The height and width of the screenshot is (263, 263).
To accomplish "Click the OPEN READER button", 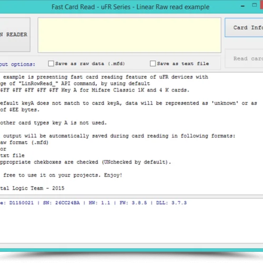I will coord(15,35).
